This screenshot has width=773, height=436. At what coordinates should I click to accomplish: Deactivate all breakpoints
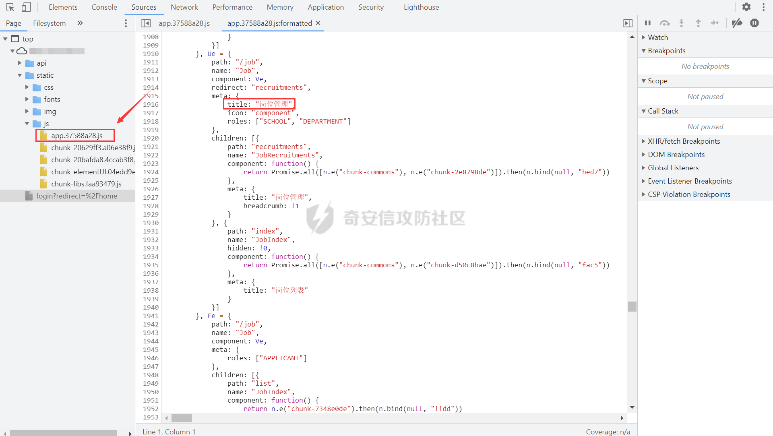point(737,23)
